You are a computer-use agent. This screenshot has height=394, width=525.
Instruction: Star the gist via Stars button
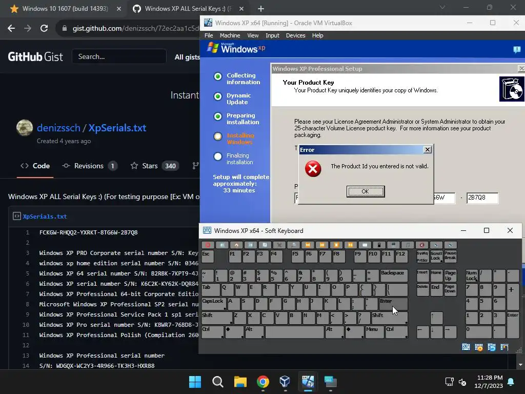tap(155, 166)
